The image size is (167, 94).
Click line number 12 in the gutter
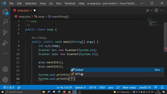(18, 62)
